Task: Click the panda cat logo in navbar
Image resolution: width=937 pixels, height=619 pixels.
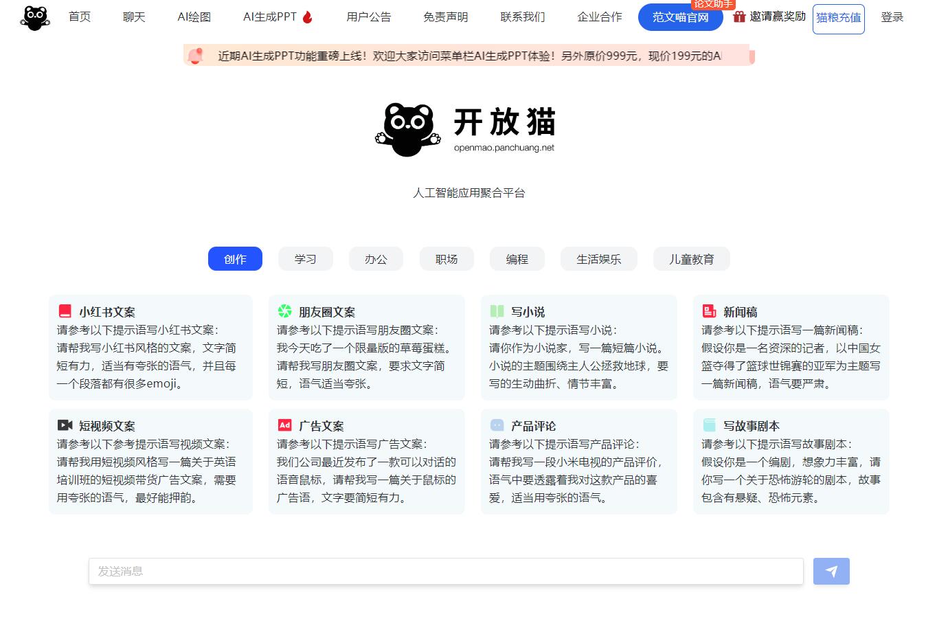Action: click(35, 18)
